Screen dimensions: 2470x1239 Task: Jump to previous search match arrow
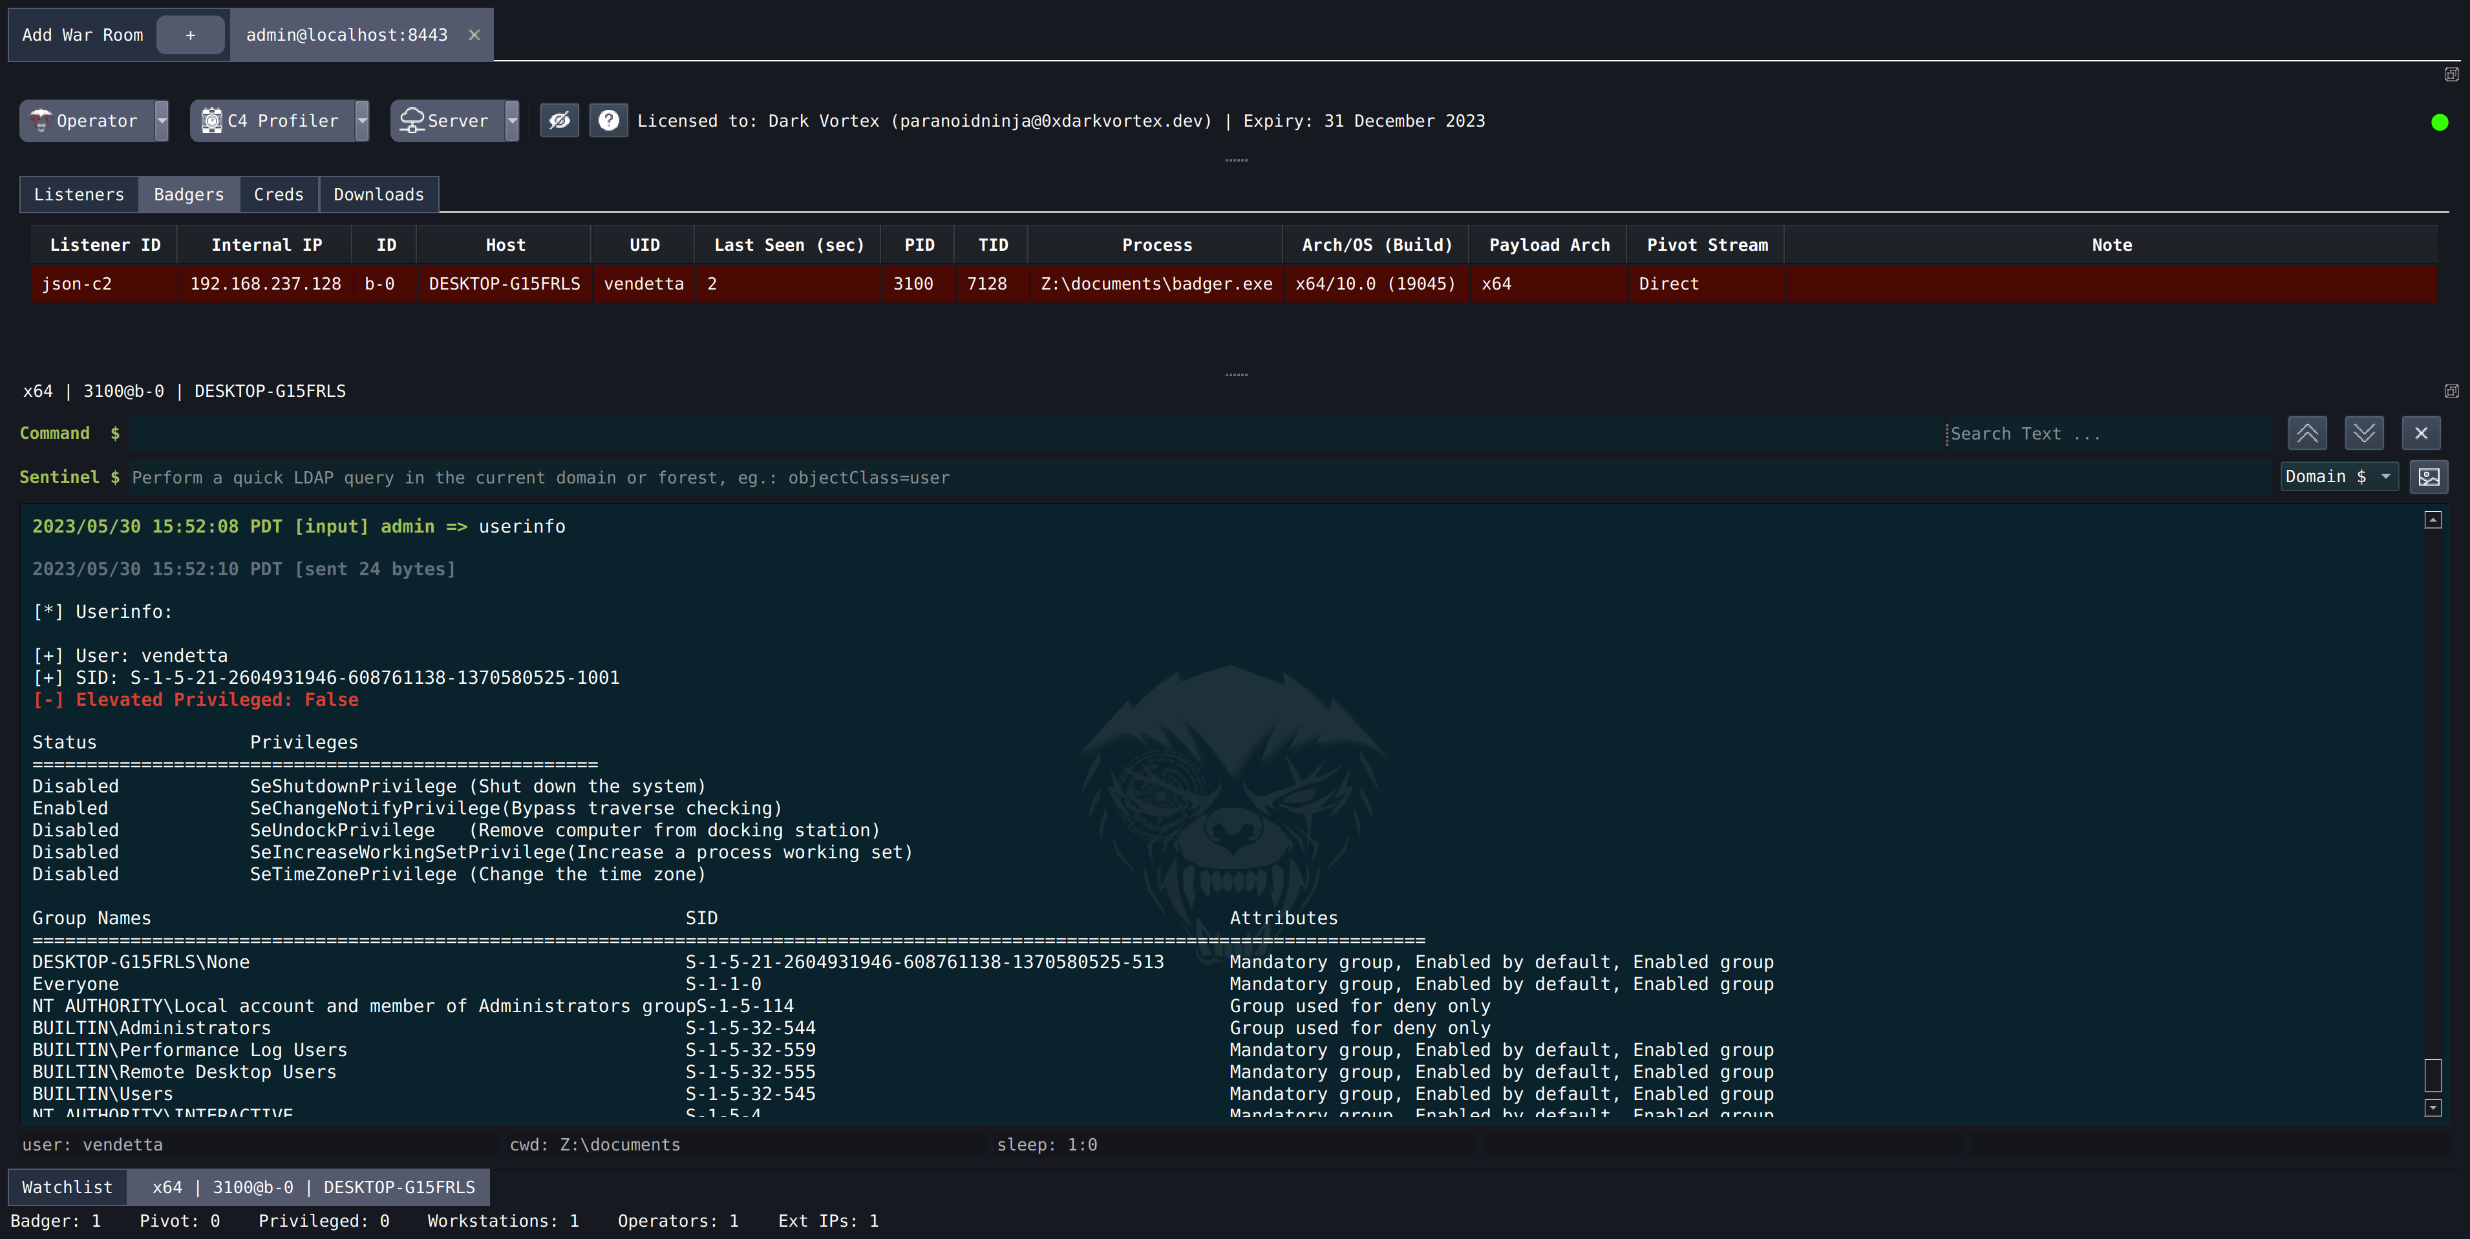[x=2307, y=434]
